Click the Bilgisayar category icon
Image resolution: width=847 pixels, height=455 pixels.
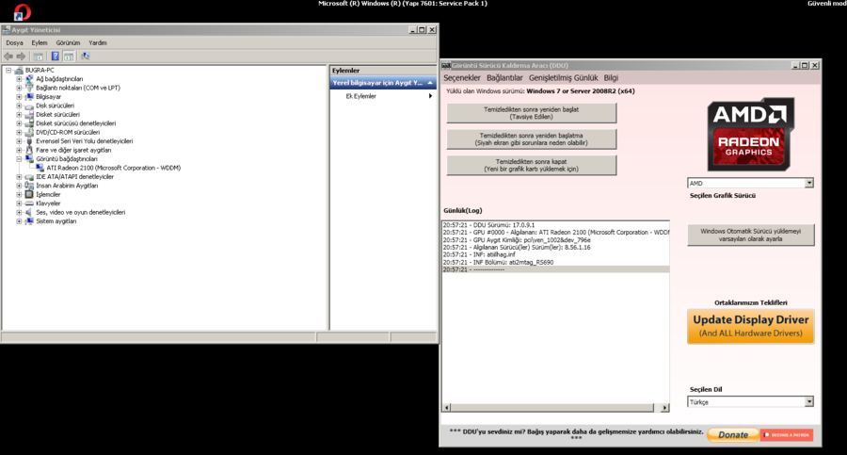click(29, 97)
